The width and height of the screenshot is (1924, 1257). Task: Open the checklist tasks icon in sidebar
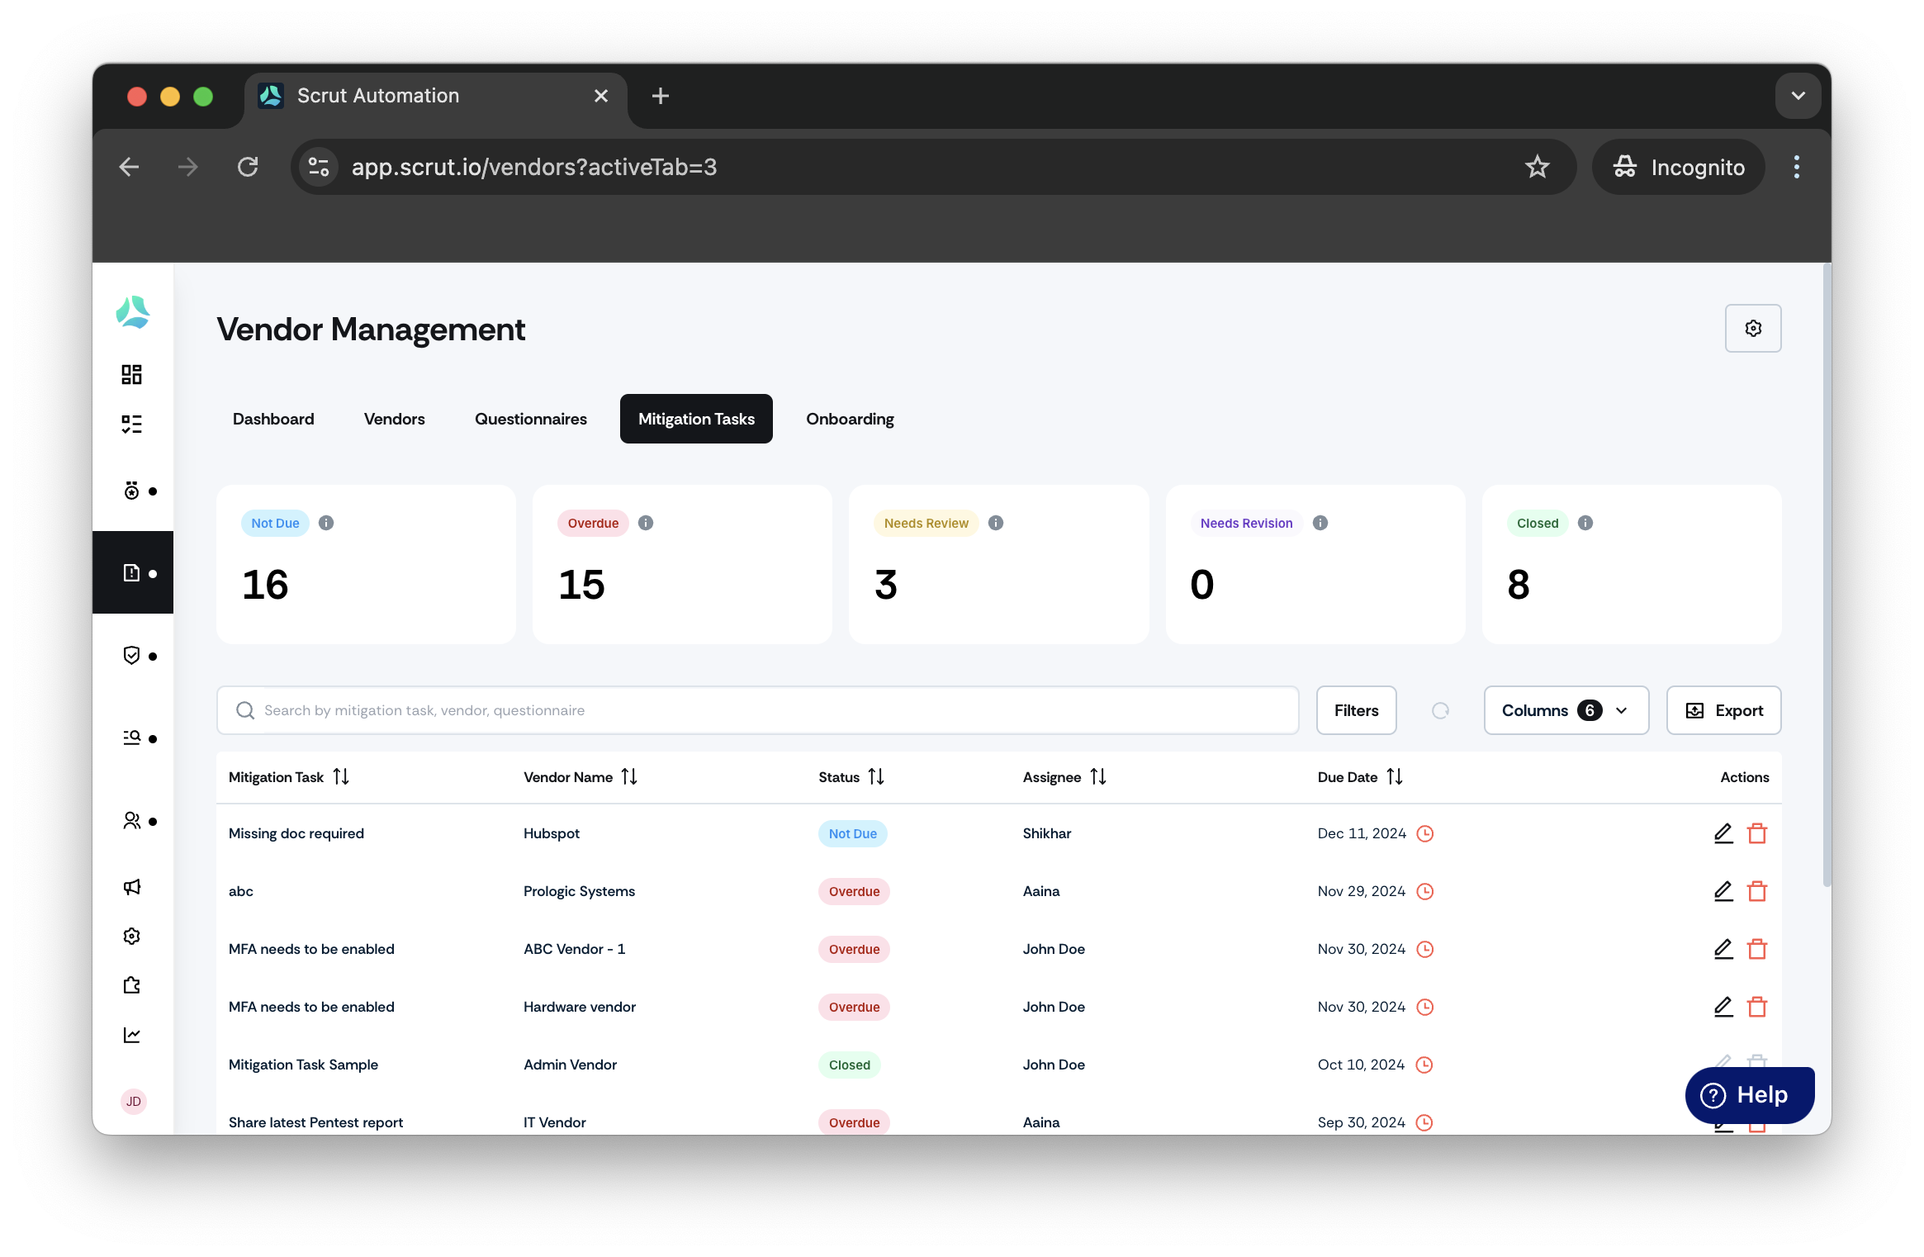[x=132, y=425]
